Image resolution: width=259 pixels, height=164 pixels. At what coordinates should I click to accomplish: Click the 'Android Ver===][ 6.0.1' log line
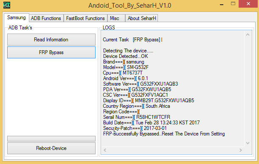point(125,78)
